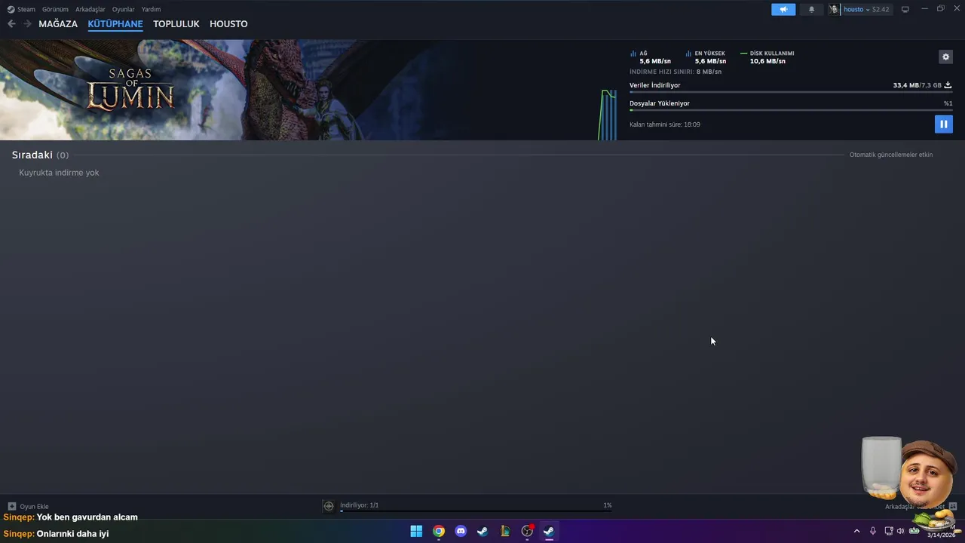Open League of Legends taskbar icon
This screenshot has height=543, width=965.
(x=505, y=531)
